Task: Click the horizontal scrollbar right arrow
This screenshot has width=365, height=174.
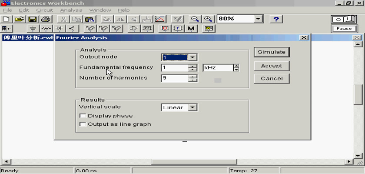Action: [348, 161]
